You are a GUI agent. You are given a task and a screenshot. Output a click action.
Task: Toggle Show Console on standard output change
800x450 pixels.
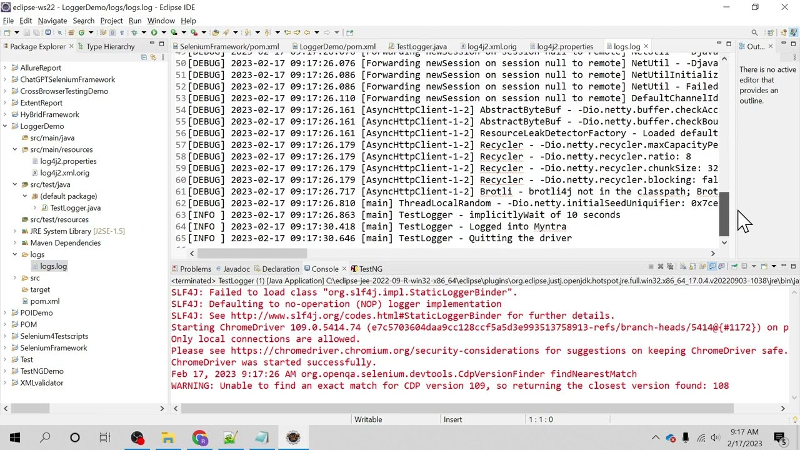(x=712, y=267)
